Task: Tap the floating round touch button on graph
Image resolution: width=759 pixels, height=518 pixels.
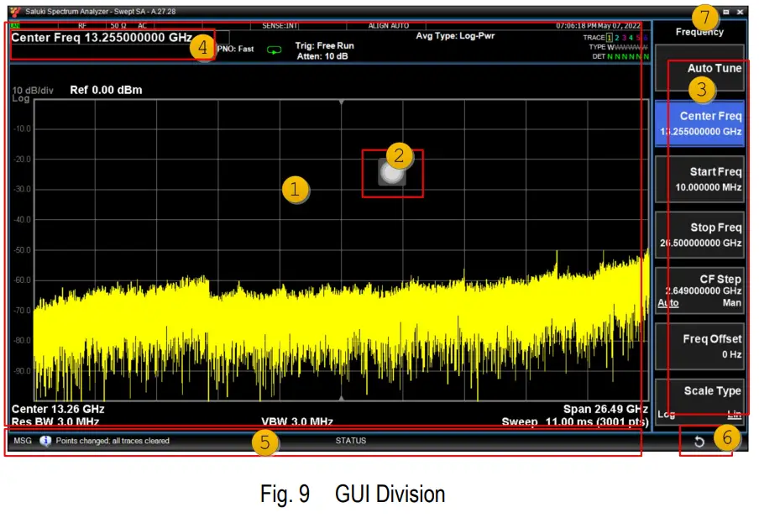Action: [x=391, y=173]
